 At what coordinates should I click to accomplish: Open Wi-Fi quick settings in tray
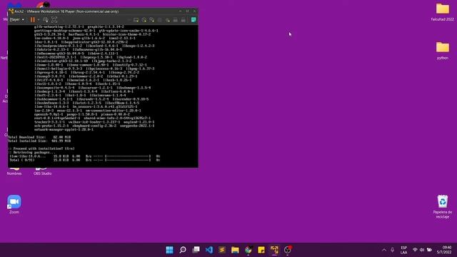(415, 250)
